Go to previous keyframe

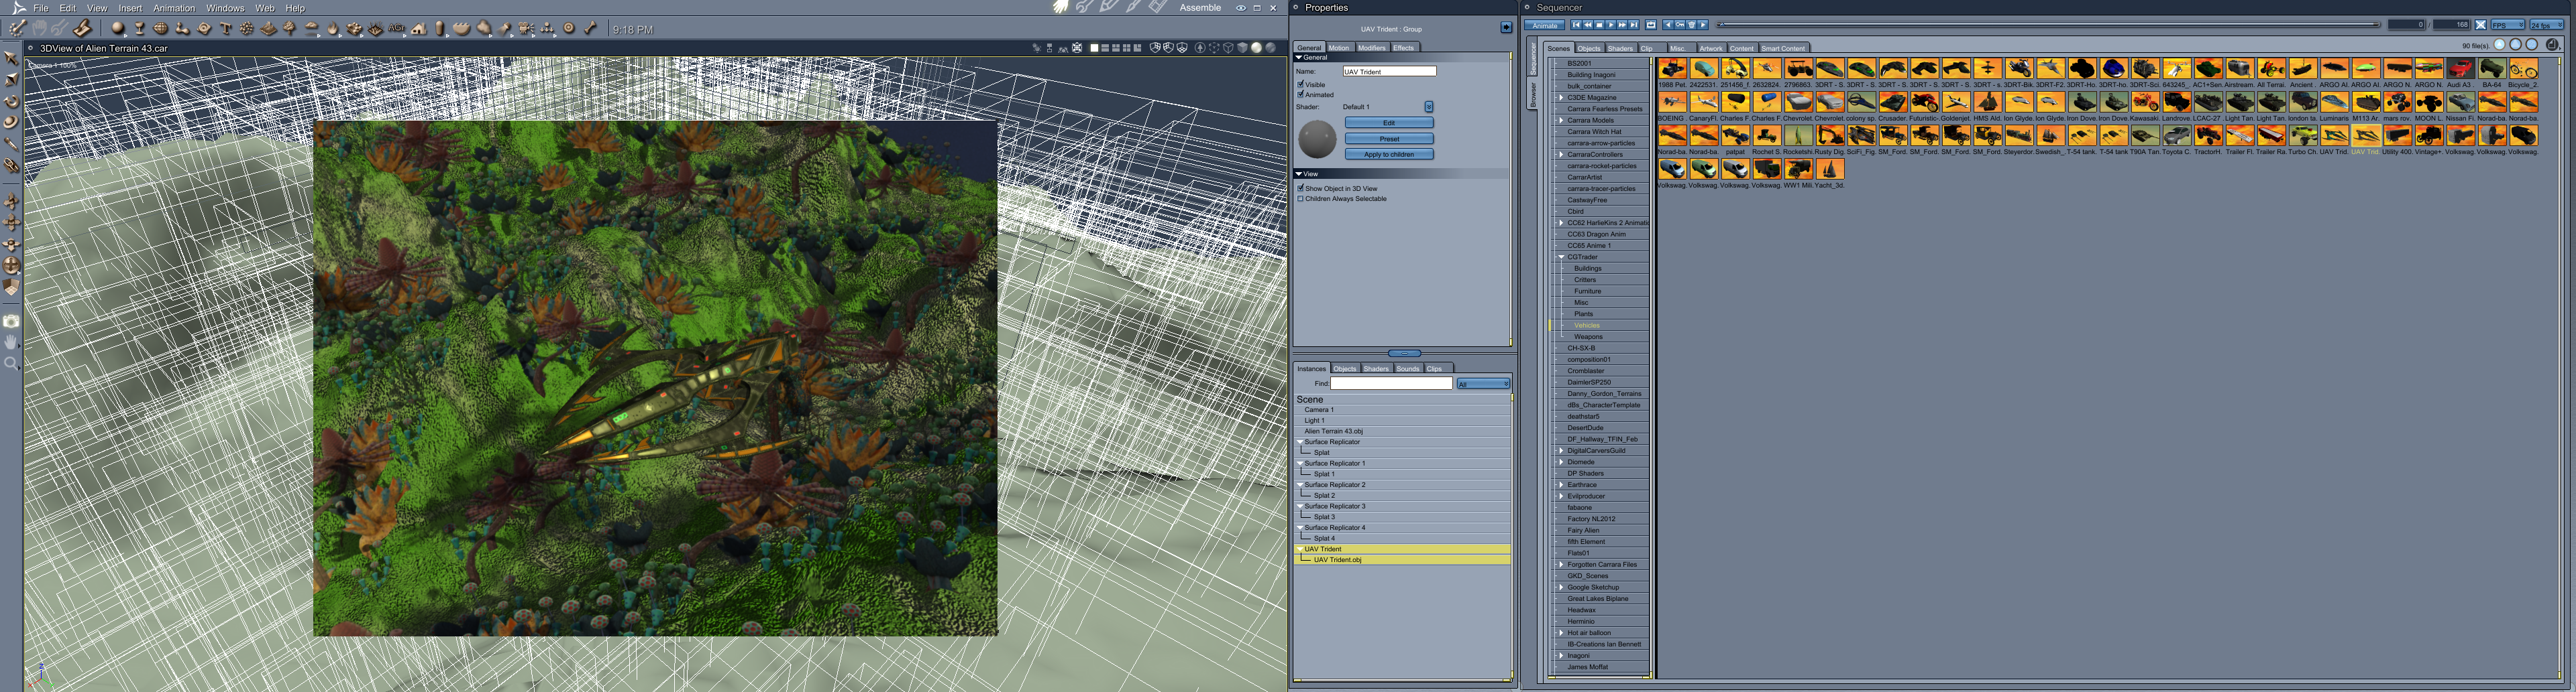pyautogui.click(x=1668, y=25)
